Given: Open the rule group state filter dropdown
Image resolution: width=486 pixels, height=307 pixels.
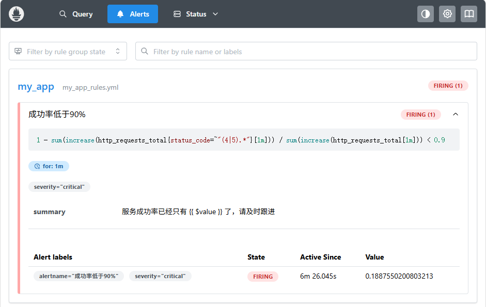Looking at the screenshot, I should click(x=68, y=51).
